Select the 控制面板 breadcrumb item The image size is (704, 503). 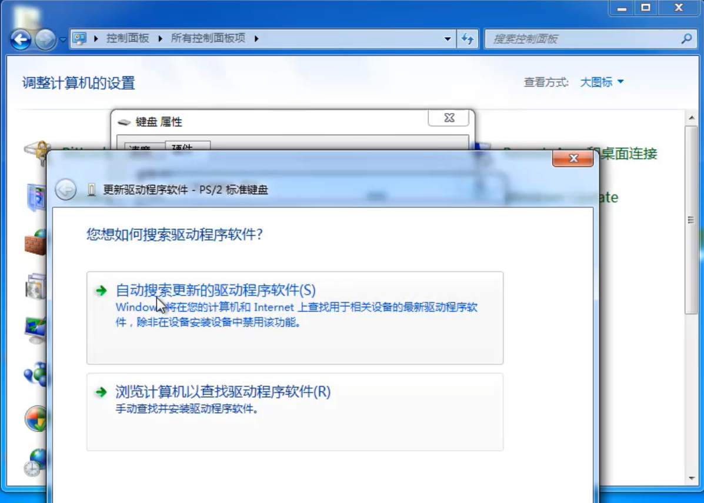pos(128,39)
